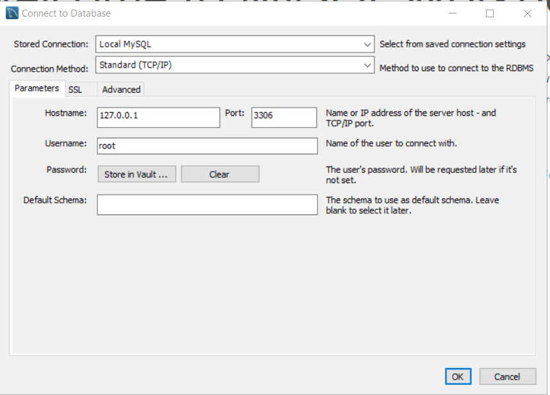Click 'Method to use to connect to the RDBMS'
The height and width of the screenshot is (395, 550).
[457, 68]
